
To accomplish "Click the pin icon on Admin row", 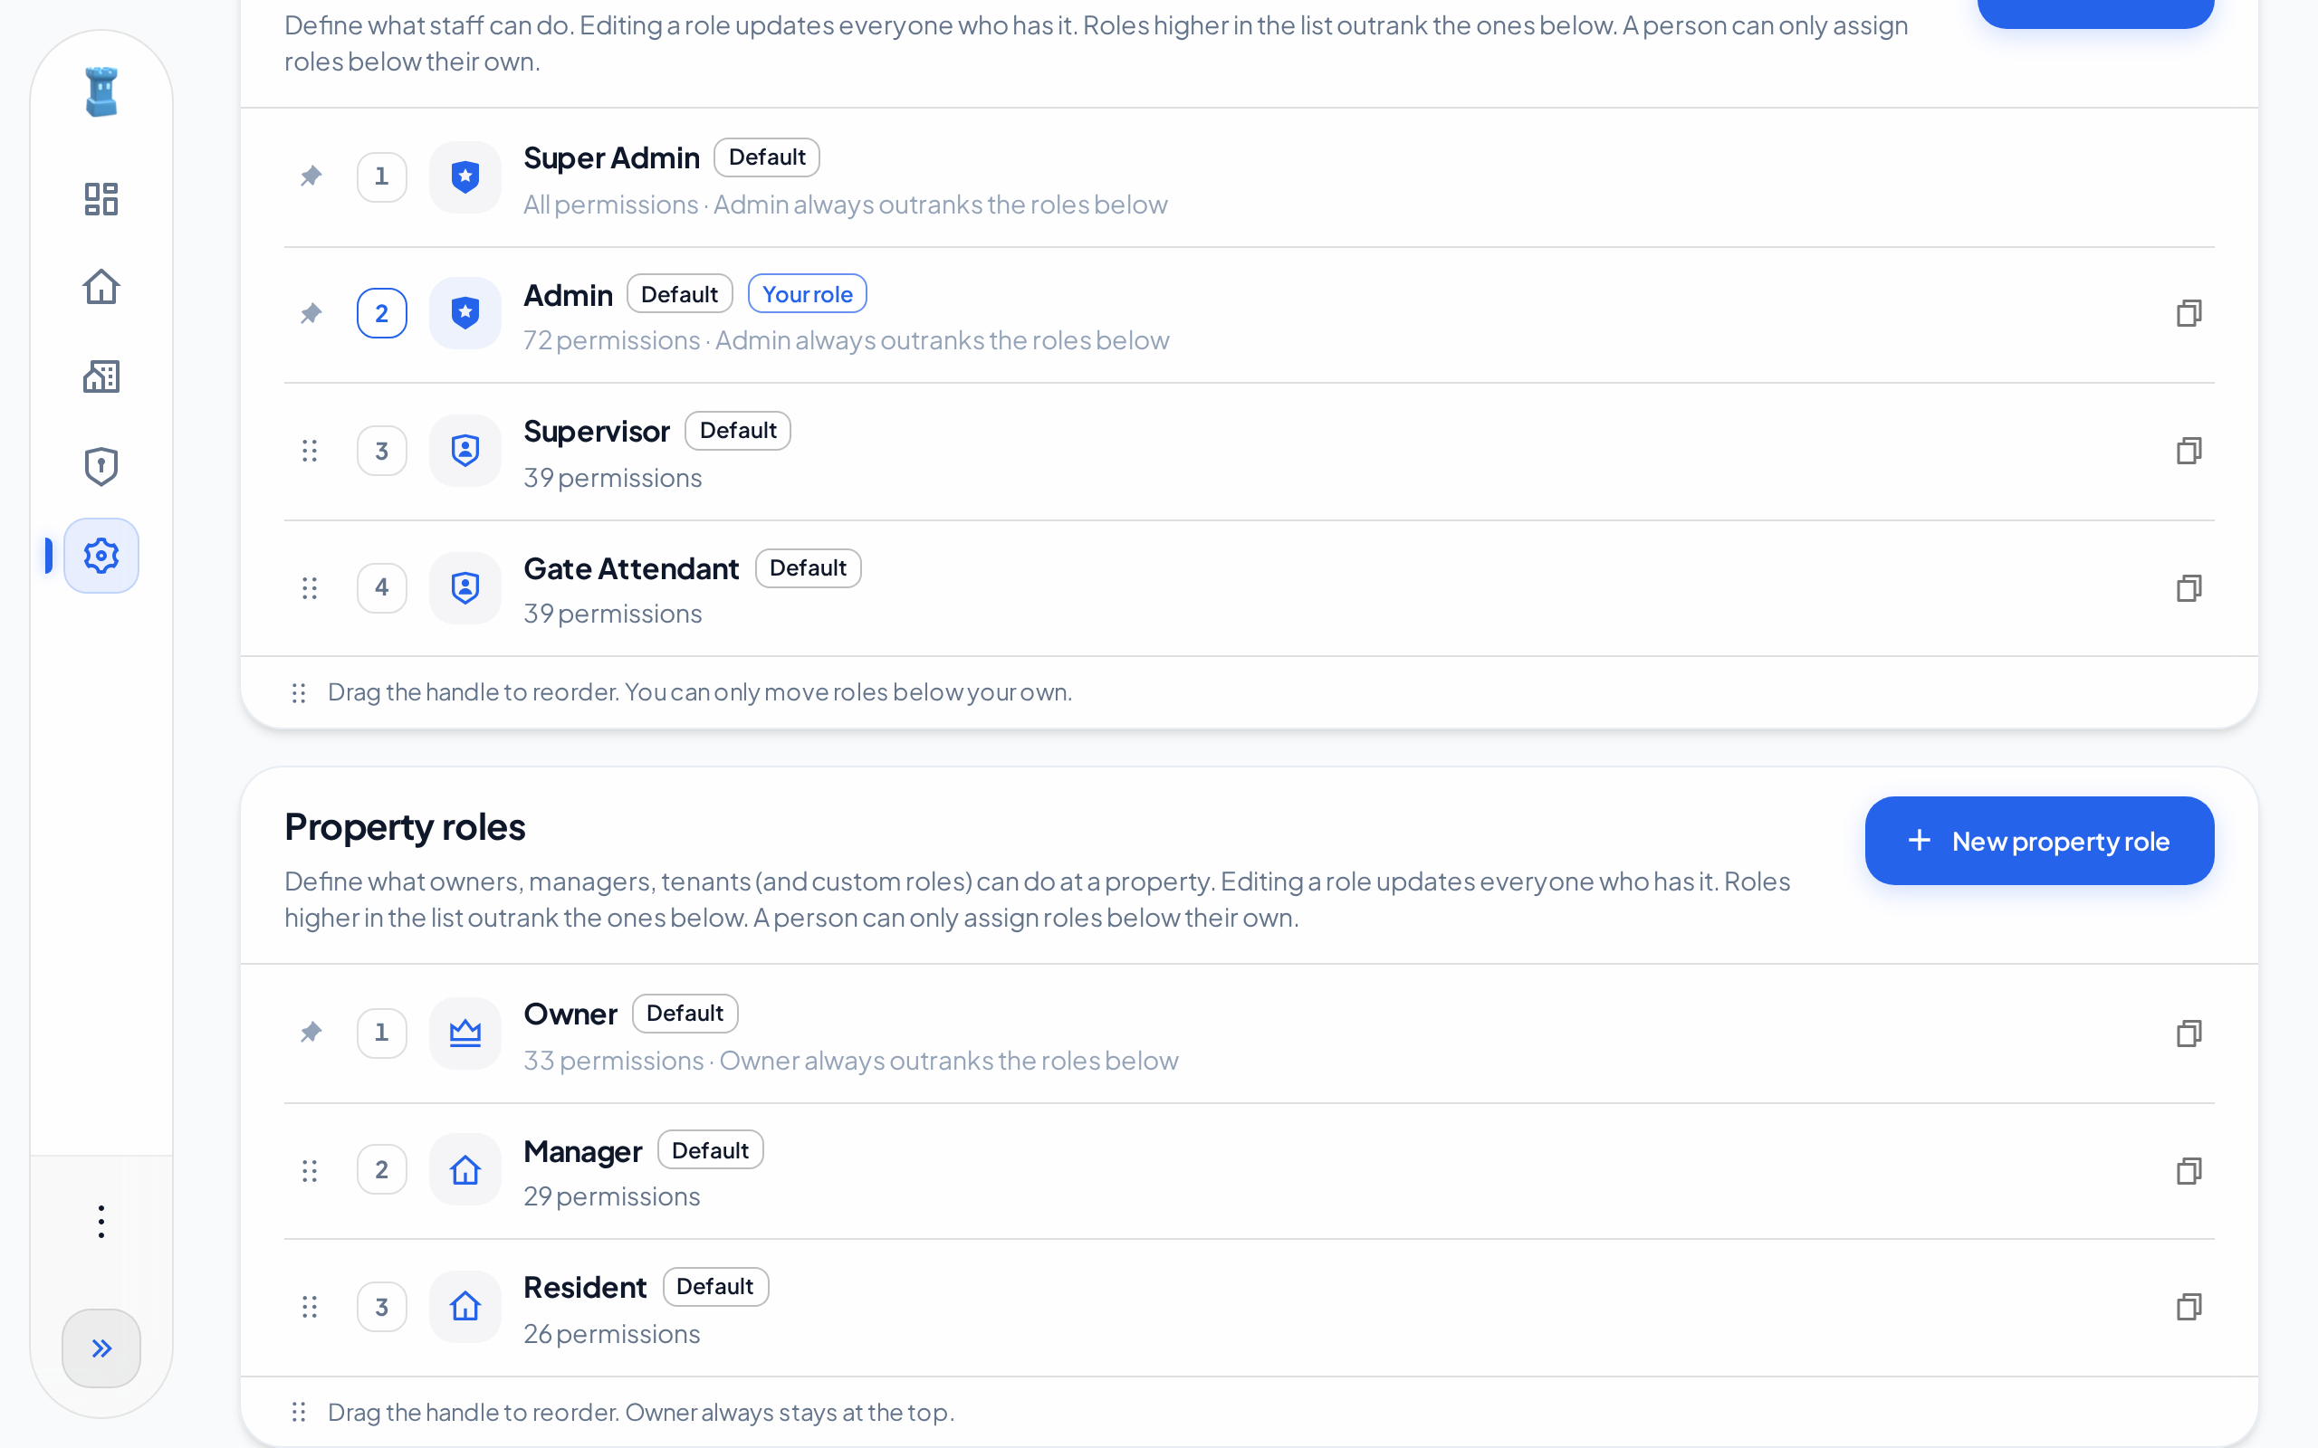I will tap(311, 313).
